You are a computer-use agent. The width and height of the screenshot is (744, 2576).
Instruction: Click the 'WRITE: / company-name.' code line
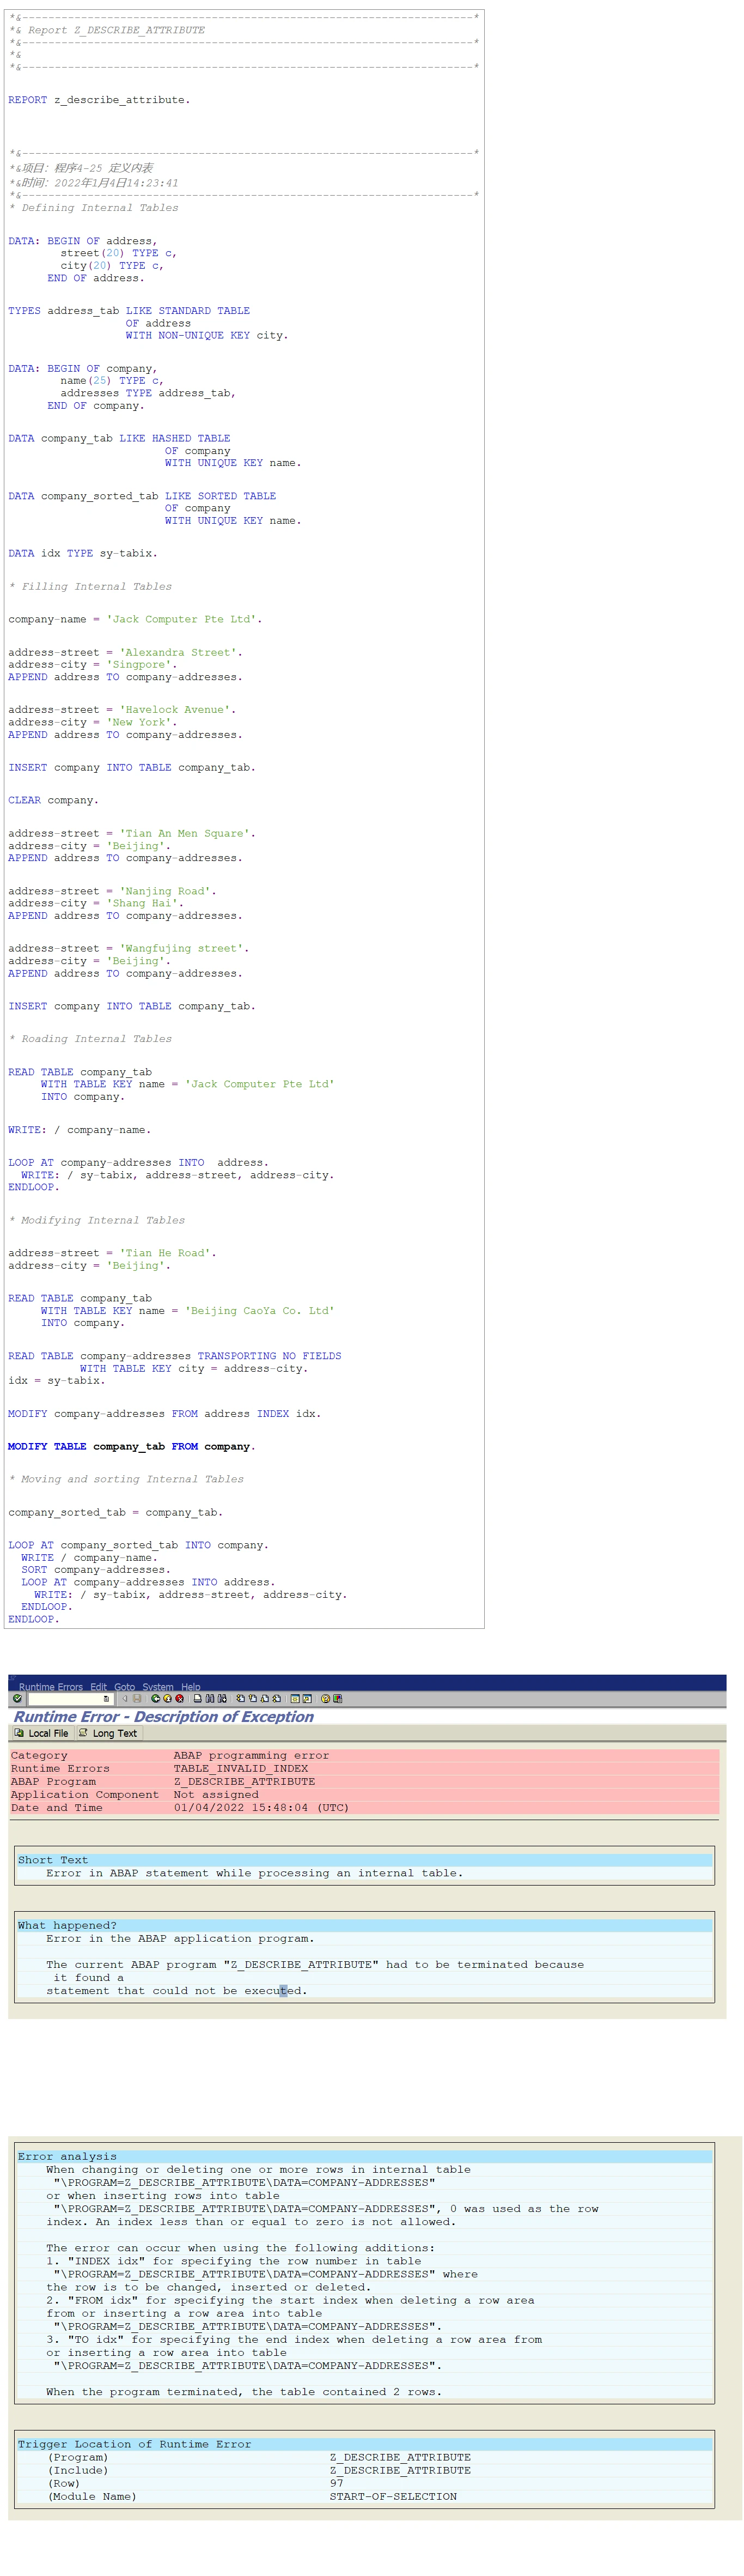(79, 1130)
